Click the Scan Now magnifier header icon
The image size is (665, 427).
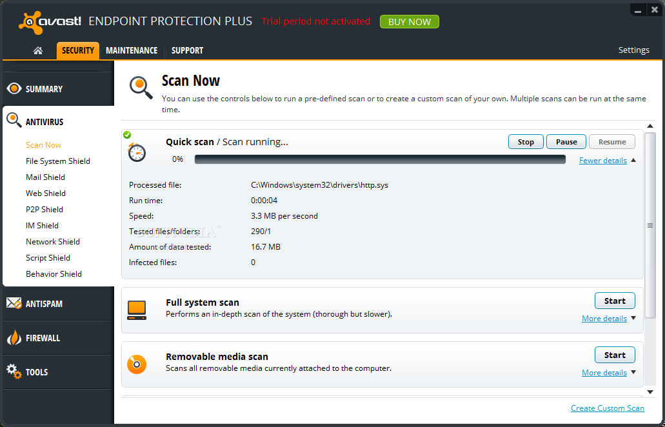[x=141, y=88]
